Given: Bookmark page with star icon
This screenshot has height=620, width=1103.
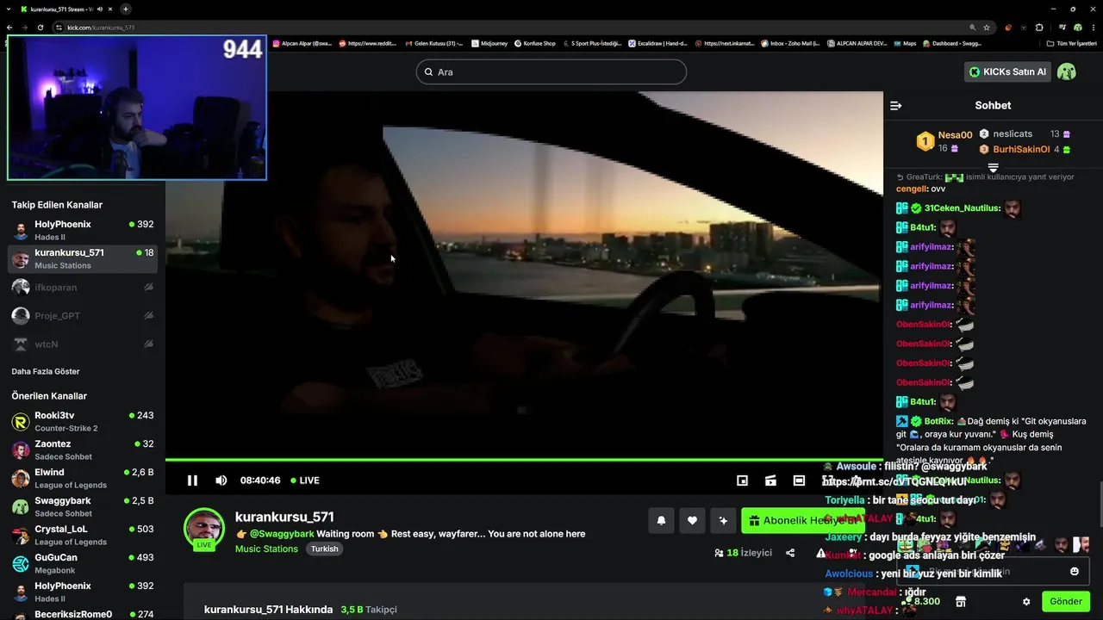Looking at the screenshot, I should click(987, 28).
